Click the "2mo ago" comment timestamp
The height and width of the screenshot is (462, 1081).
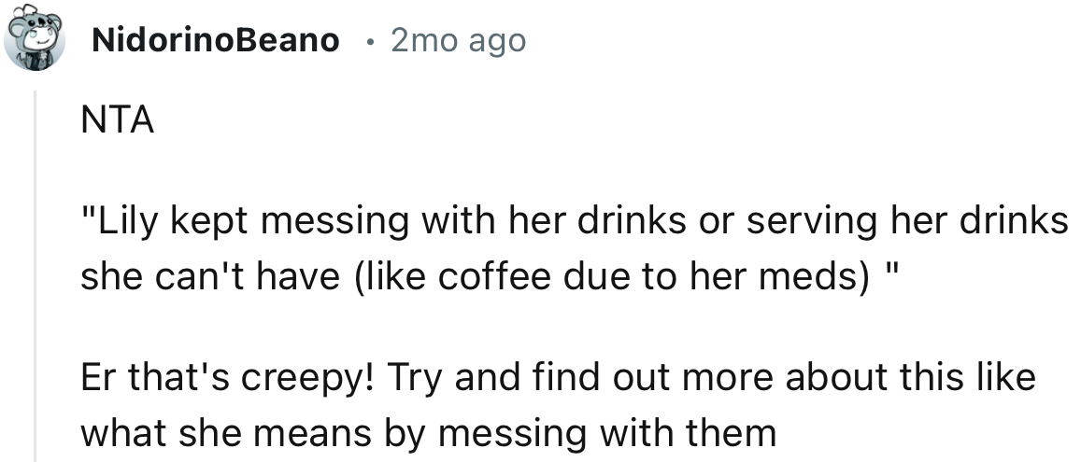pyautogui.click(x=458, y=41)
